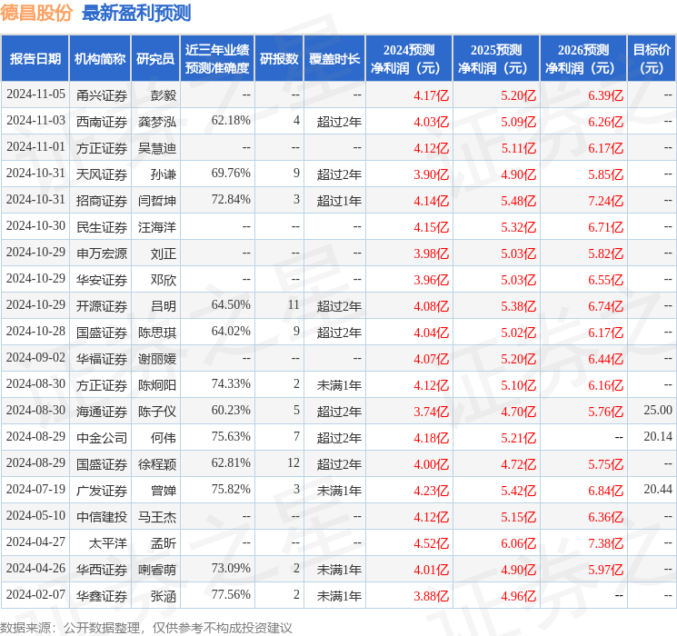The width and height of the screenshot is (677, 636).
Task: Select the 2025预测净利润 column header
Action: [x=496, y=59]
